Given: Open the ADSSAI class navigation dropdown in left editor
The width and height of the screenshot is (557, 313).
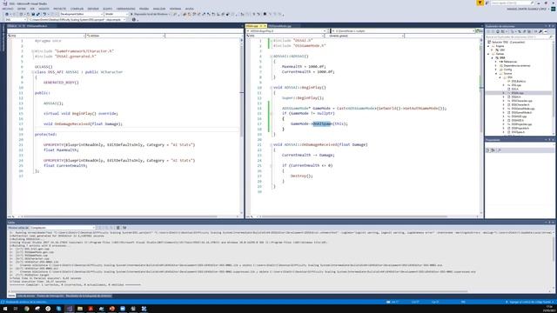Looking at the screenshot, I should pos(124,36).
